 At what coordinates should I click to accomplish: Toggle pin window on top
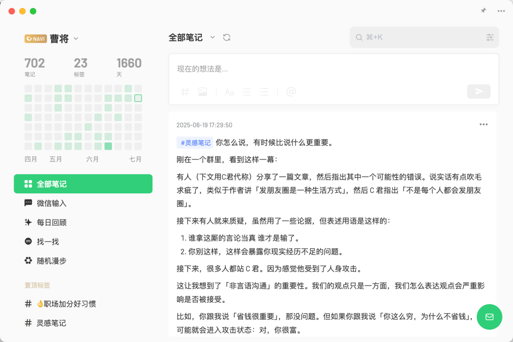pos(483,10)
